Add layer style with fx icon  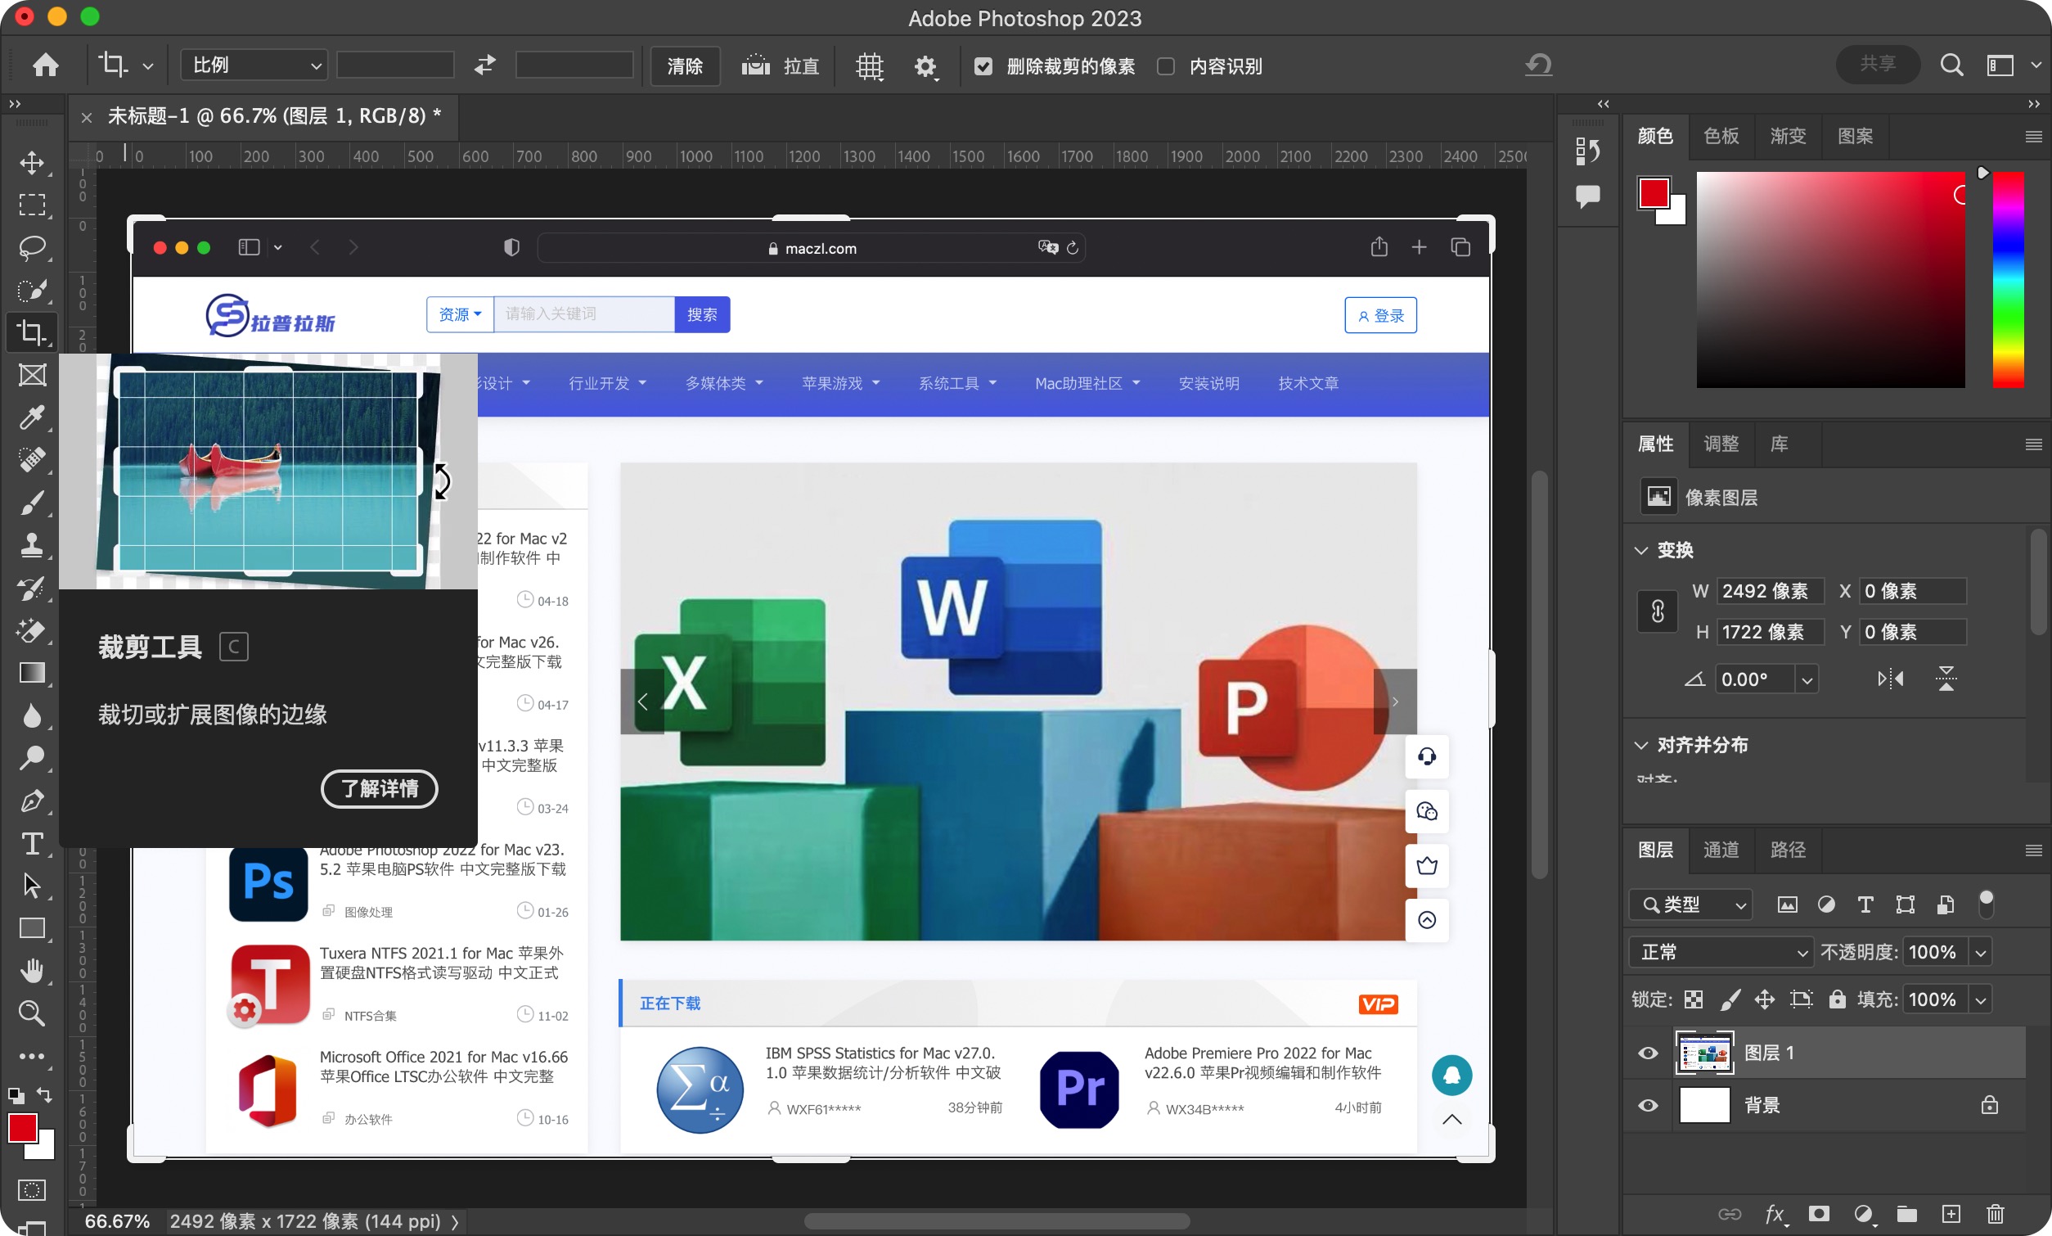(1775, 1214)
